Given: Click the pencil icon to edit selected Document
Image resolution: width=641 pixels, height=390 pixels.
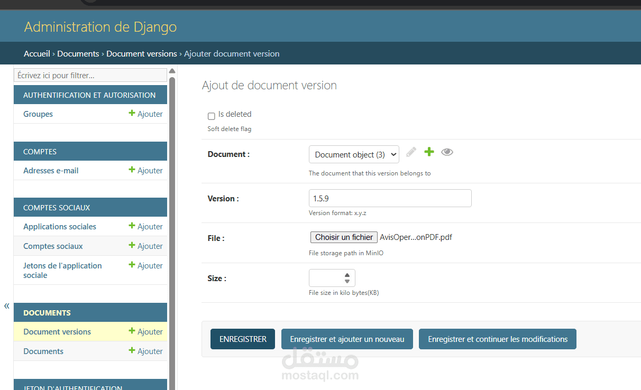Looking at the screenshot, I should [411, 152].
